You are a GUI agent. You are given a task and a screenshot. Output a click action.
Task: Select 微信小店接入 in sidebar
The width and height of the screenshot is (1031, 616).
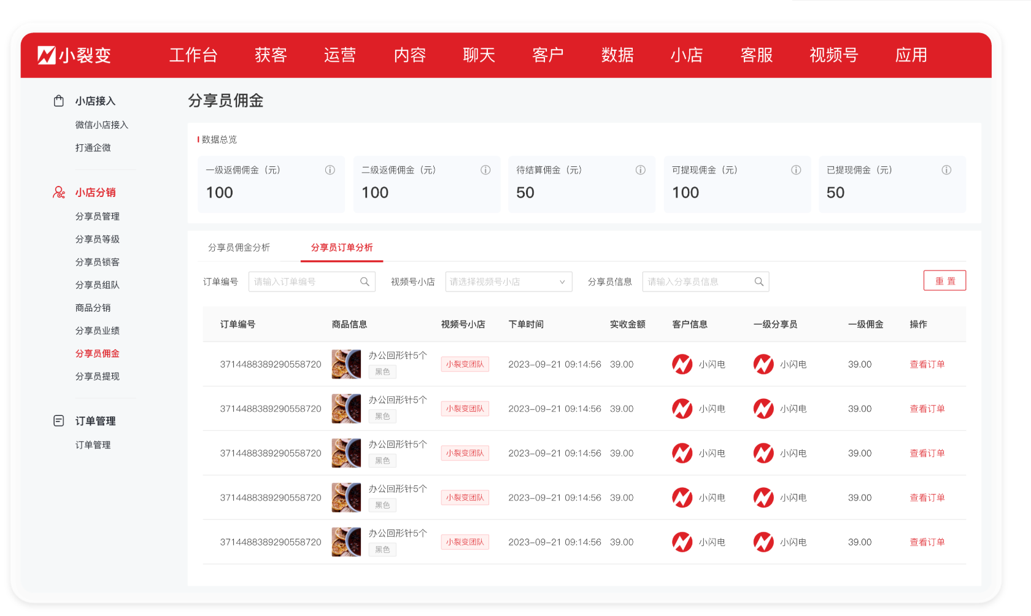pyautogui.click(x=102, y=125)
